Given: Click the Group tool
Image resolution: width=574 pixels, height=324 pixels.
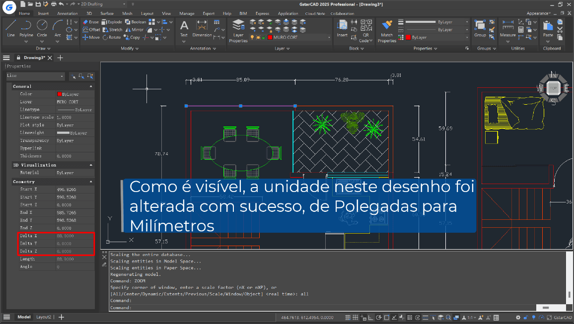Looking at the screenshot, I should [x=480, y=28].
